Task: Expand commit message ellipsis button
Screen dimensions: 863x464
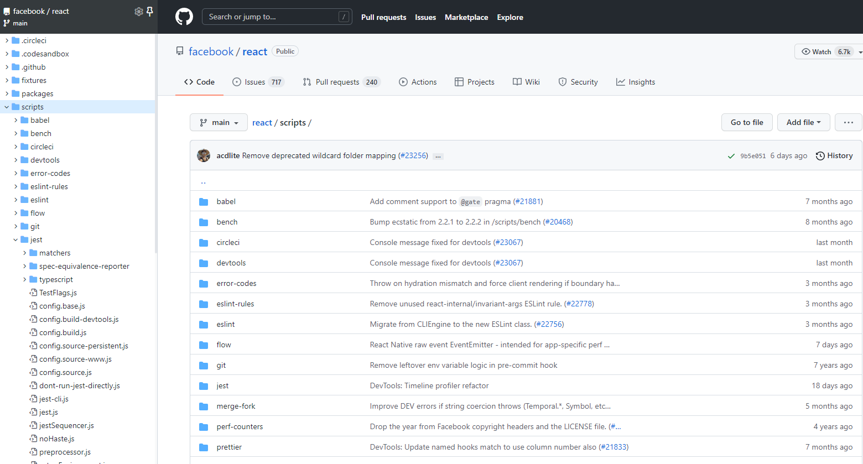Action: click(x=438, y=157)
